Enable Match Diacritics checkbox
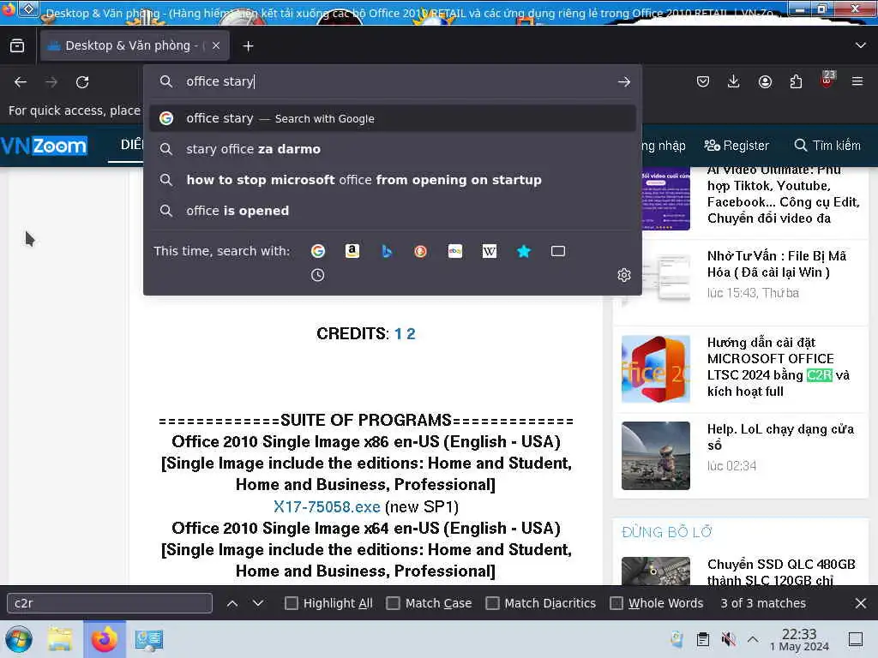Image resolution: width=878 pixels, height=658 pixels. 492,603
